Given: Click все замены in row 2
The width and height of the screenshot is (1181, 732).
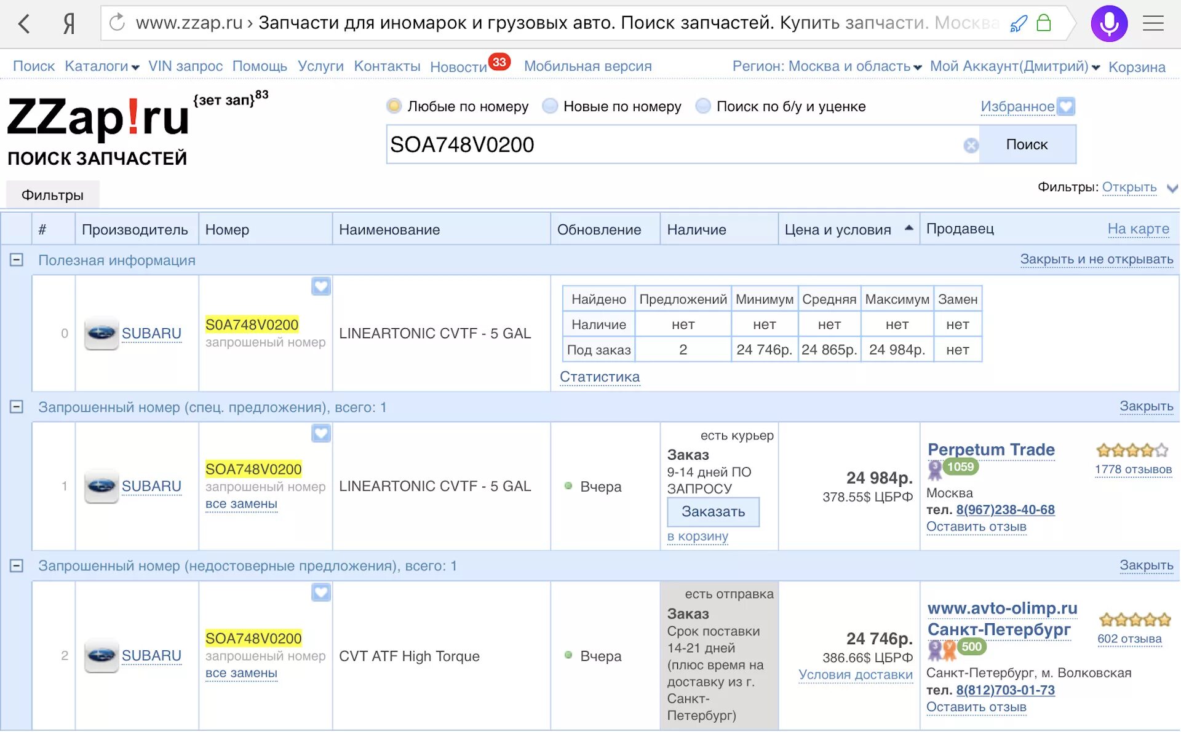Looking at the screenshot, I should click(x=241, y=673).
